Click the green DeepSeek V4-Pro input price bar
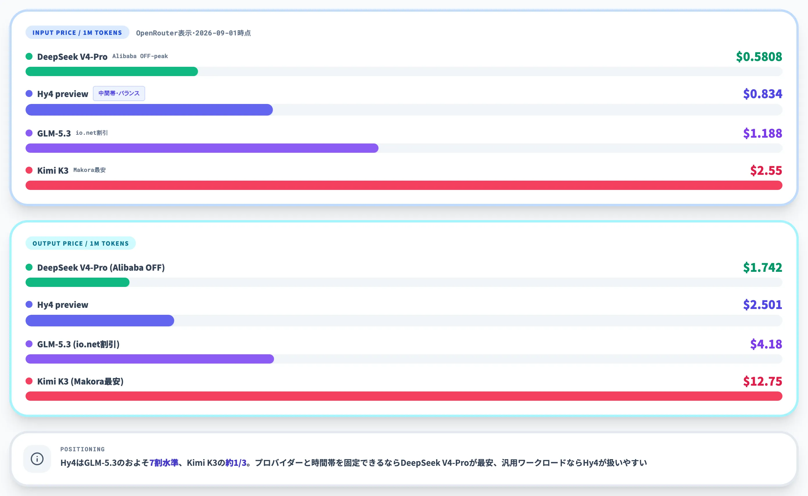Viewport: 808px width, 496px height. pos(112,71)
